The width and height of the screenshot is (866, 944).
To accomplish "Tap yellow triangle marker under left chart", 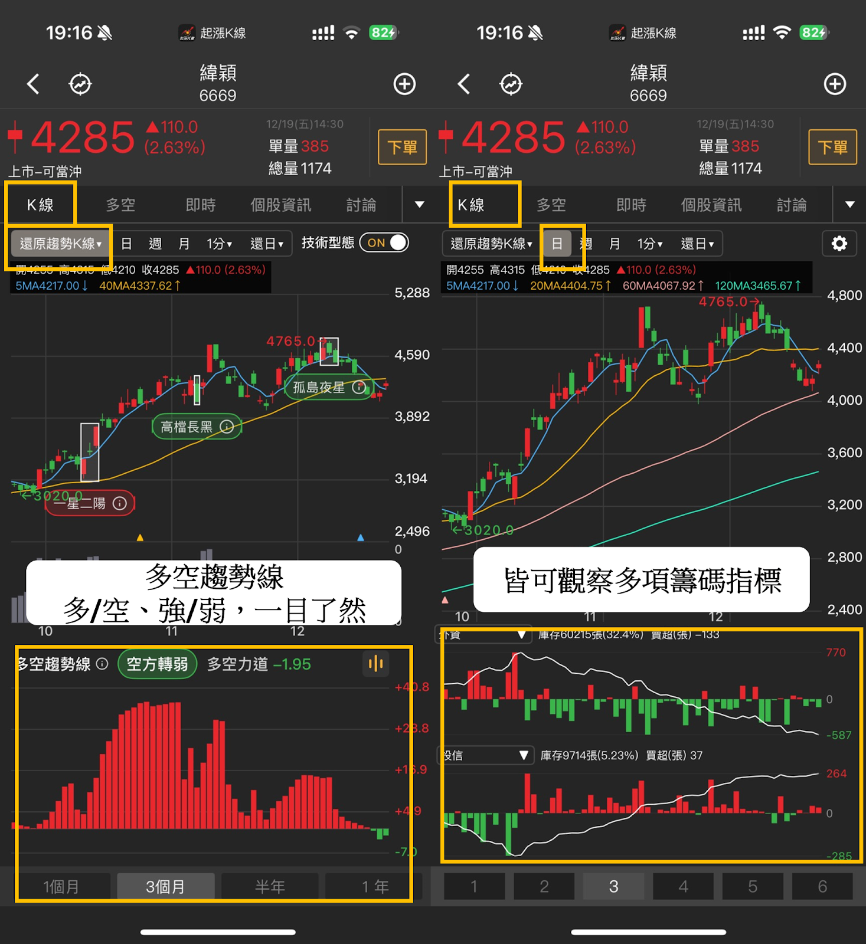I will [140, 537].
